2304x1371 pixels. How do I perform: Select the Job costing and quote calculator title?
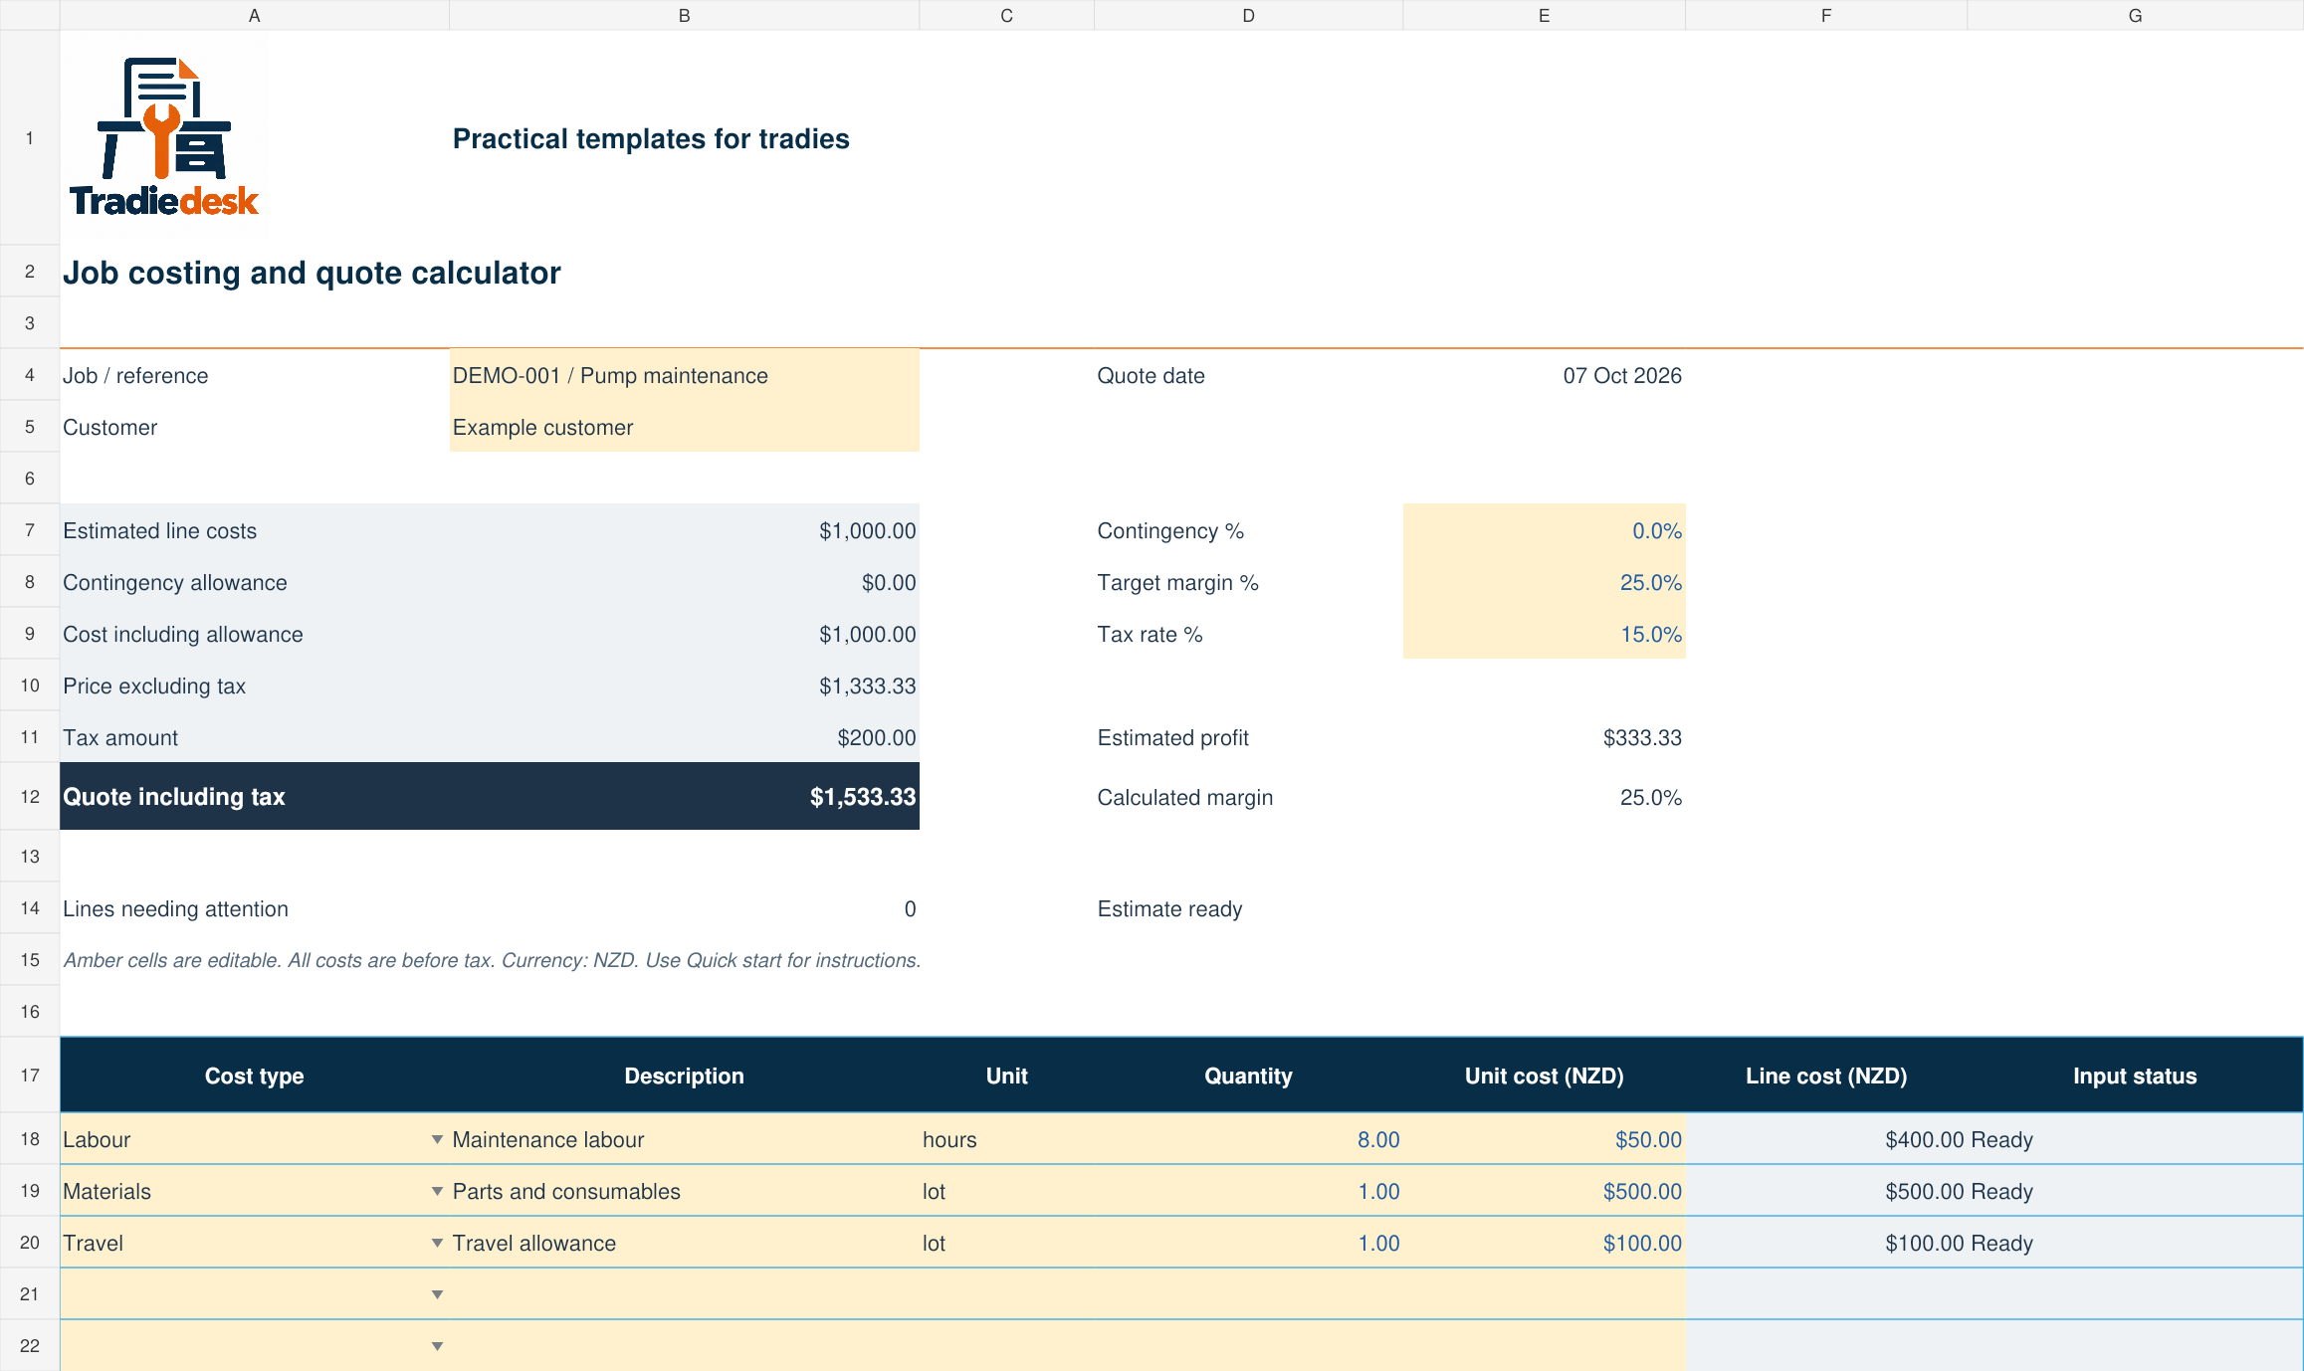coord(312,273)
